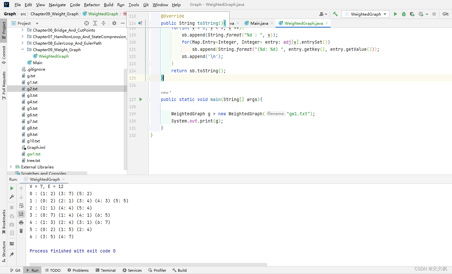The image size is (452, 274).
Task: Open the Tools menu
Action: [x=134, y=5]
